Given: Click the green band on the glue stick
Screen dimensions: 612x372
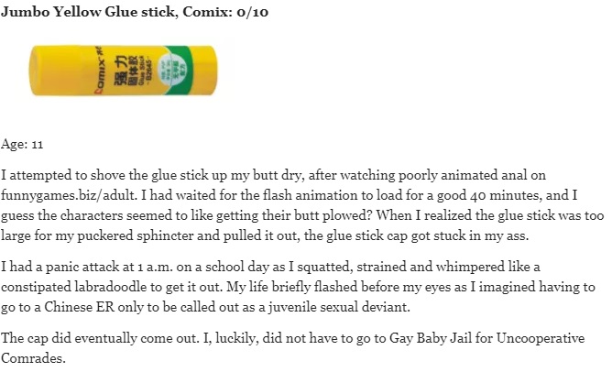Looking at the screenshot, I should [180, 71].
